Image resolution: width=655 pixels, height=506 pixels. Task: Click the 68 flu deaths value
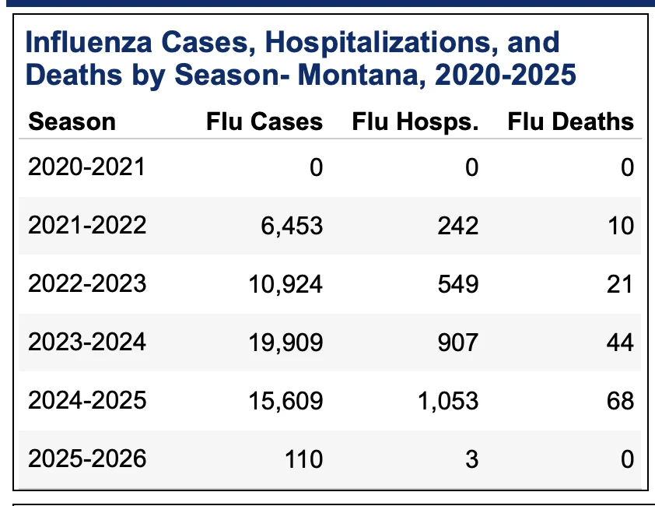(x=620, y=401)
